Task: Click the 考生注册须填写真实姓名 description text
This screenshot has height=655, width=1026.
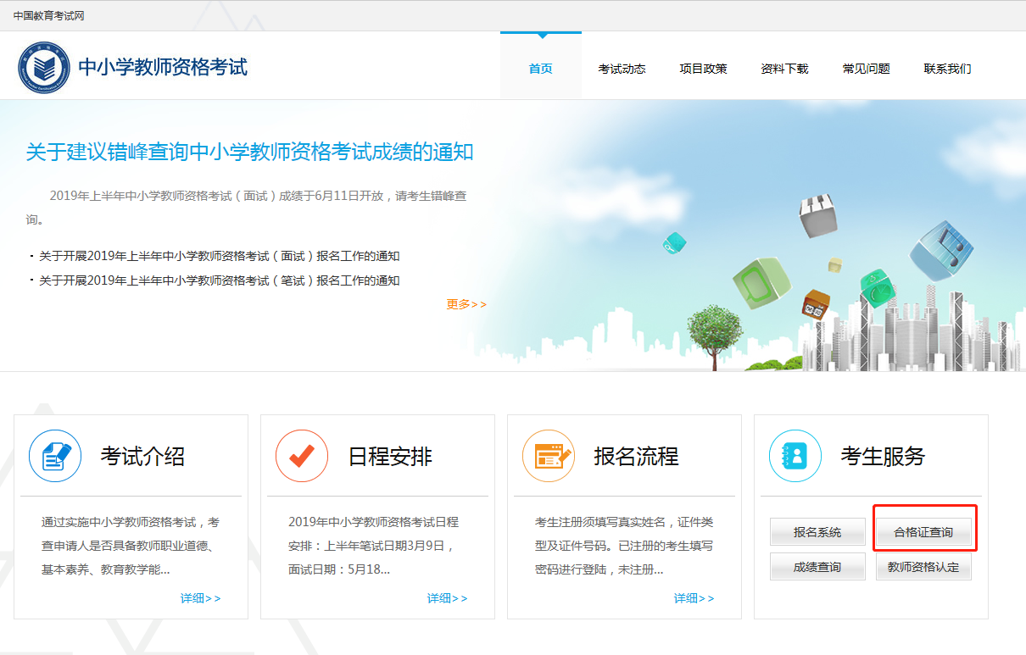Action: point(624,546)
